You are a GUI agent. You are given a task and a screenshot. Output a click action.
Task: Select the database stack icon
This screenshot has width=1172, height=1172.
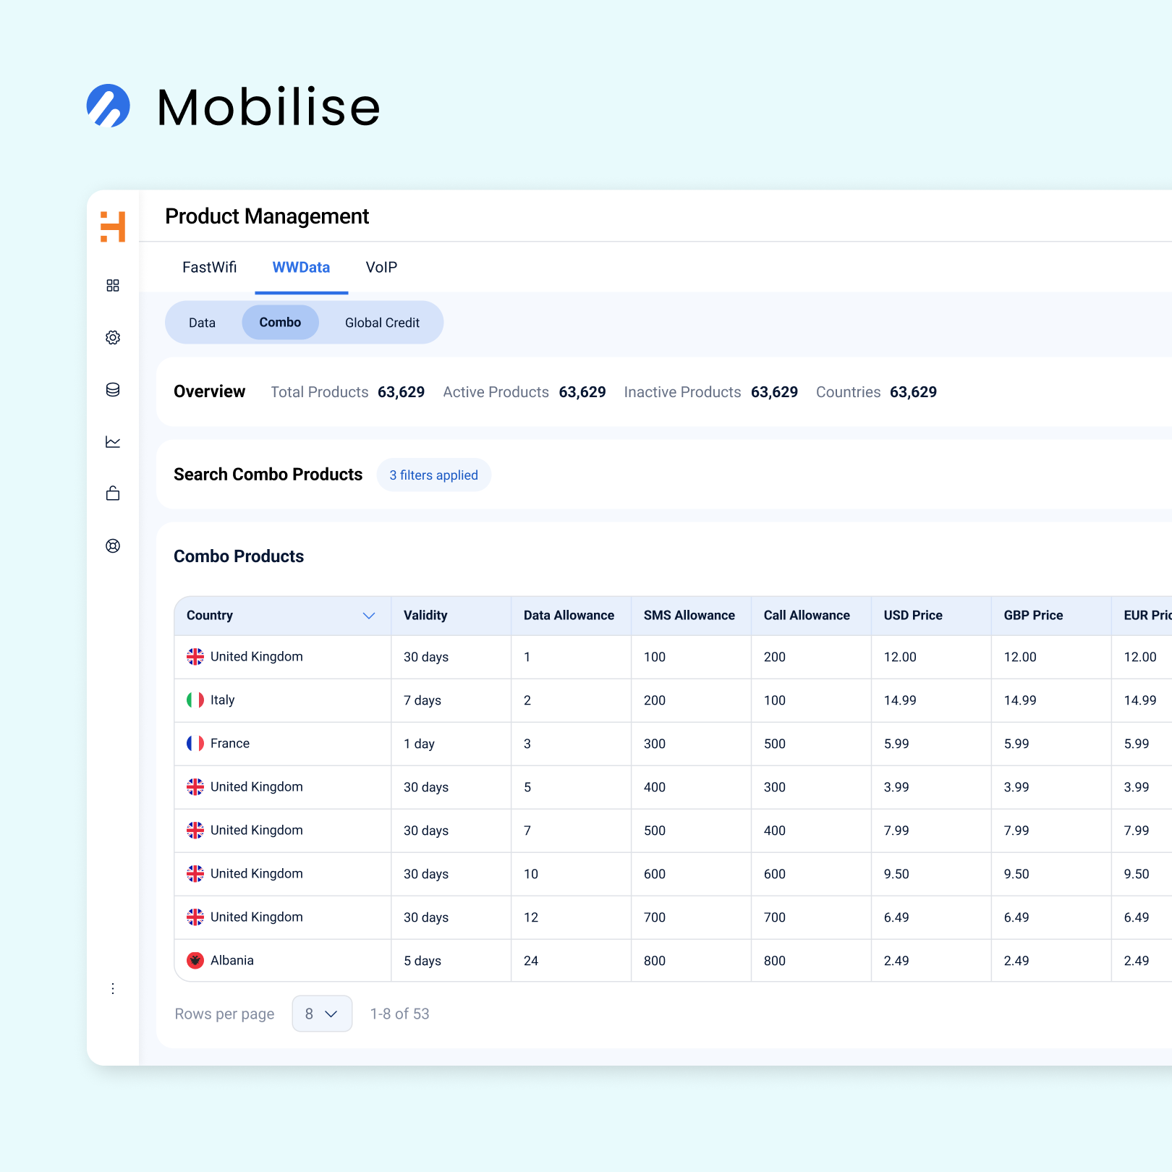(x=113, y=390)
